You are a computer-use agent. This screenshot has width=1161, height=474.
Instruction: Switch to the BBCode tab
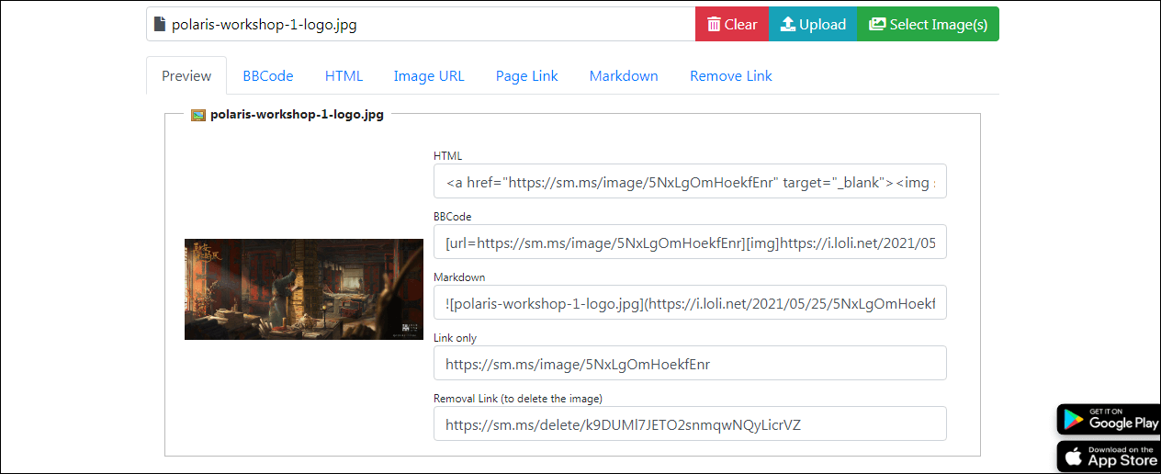tap(268, 76)
